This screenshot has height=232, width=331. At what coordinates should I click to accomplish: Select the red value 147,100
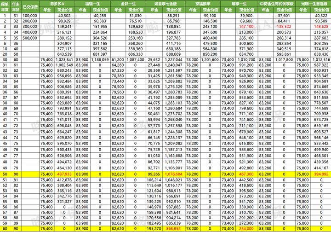[x=246, y=27]
